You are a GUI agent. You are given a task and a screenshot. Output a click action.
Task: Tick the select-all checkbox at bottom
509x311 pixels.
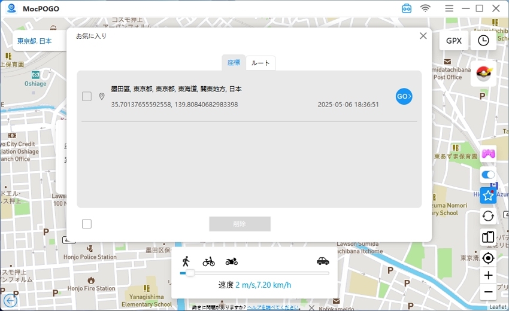(87, 224)
